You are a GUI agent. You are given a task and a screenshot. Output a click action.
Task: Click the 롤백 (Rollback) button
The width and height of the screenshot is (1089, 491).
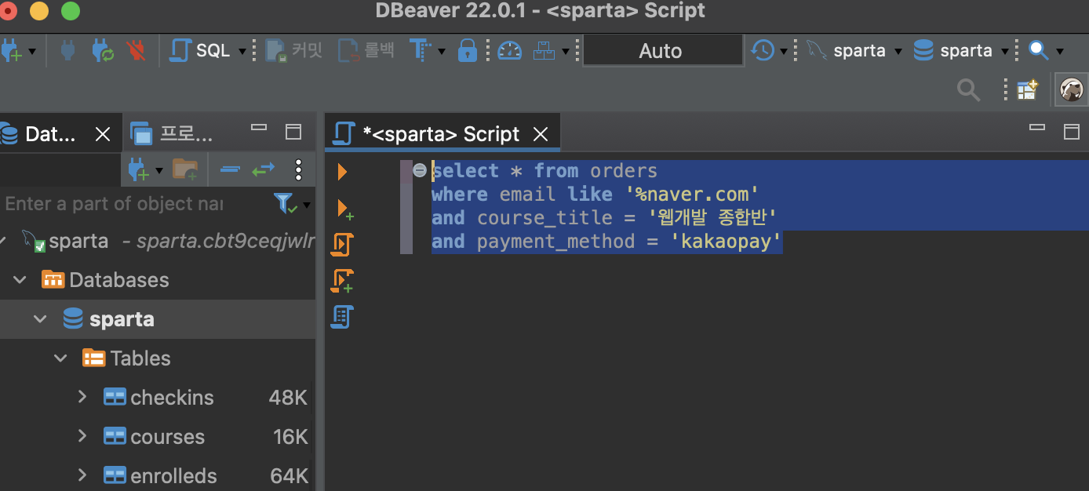(x=366, y=51)
